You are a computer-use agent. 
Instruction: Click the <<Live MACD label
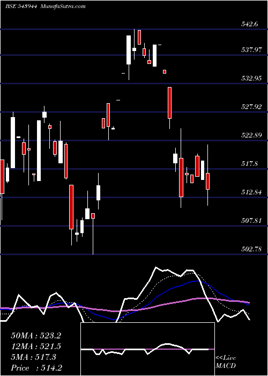click(x=226, y=362)
